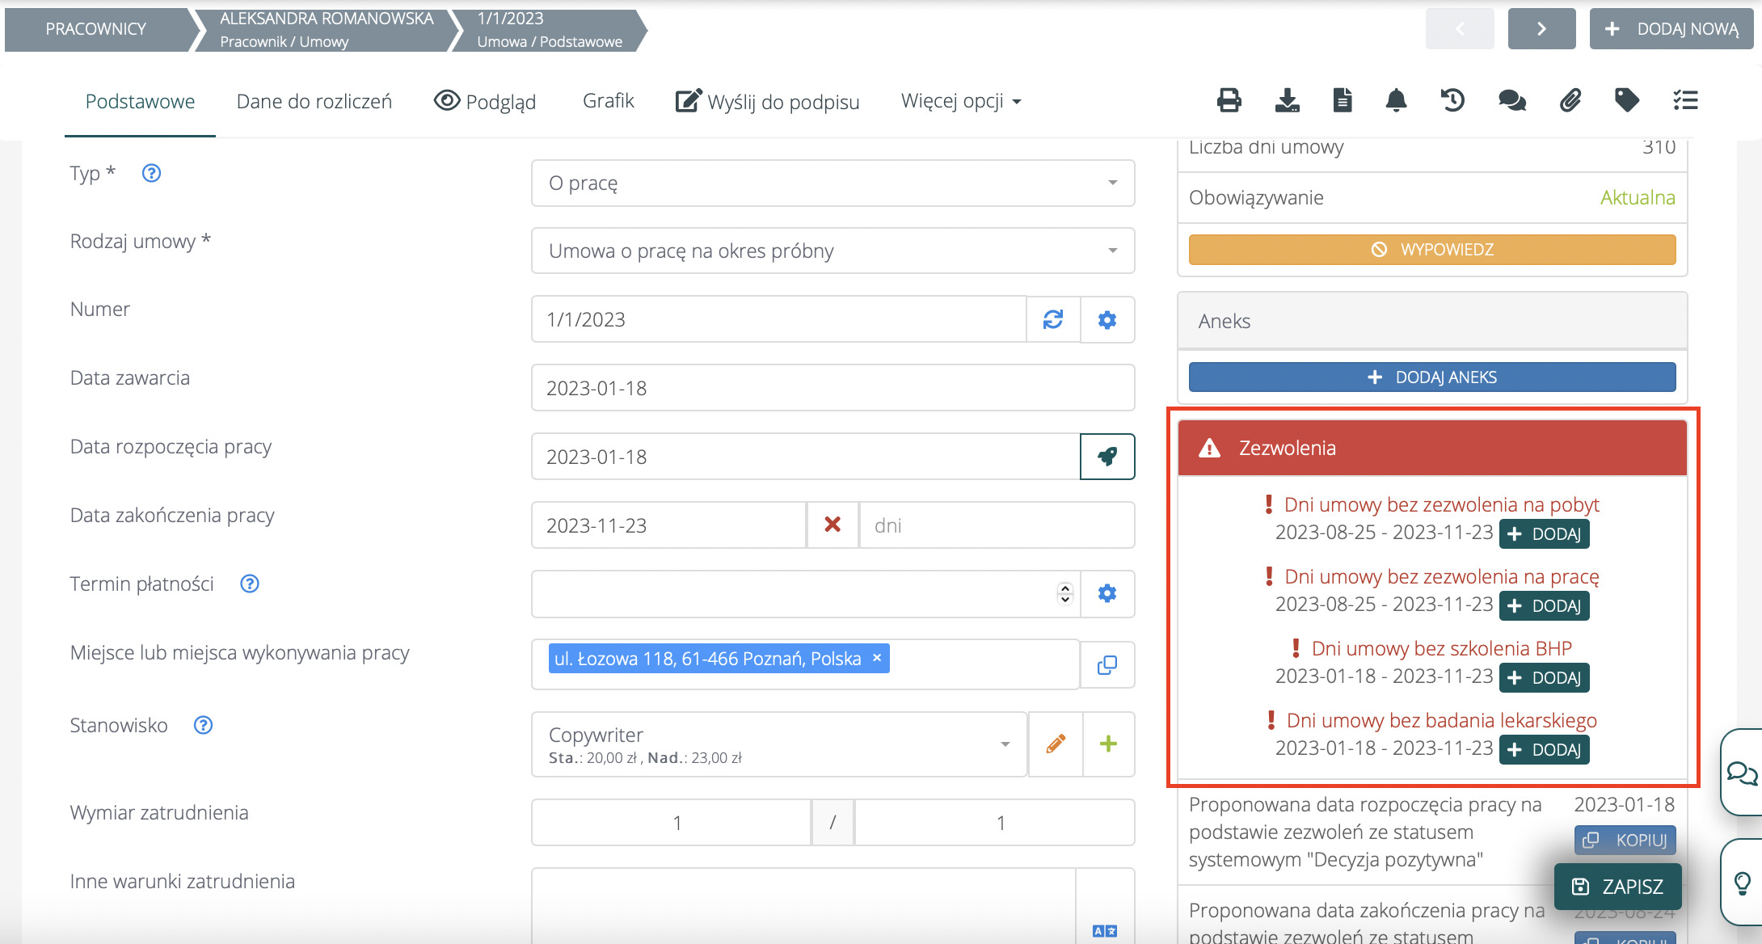
Task: Remove the ul. Łozowa 118 address tag
Action: (x=877, y=658)
